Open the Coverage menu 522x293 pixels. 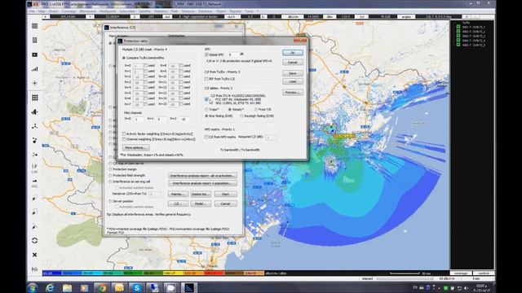click(69, 11)
